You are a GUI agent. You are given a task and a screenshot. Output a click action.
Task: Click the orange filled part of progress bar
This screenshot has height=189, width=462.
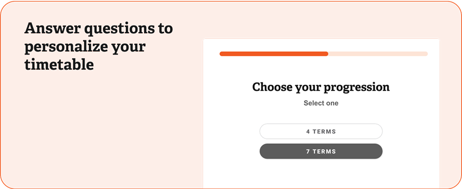point(274,54)
